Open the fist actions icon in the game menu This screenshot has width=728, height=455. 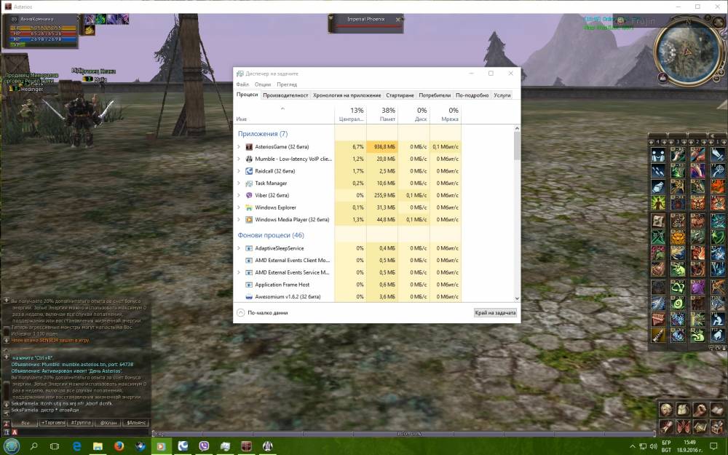(x=700, y=409)
